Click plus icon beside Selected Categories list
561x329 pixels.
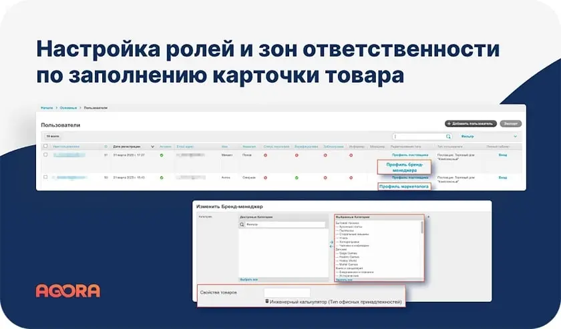point(428,217)
